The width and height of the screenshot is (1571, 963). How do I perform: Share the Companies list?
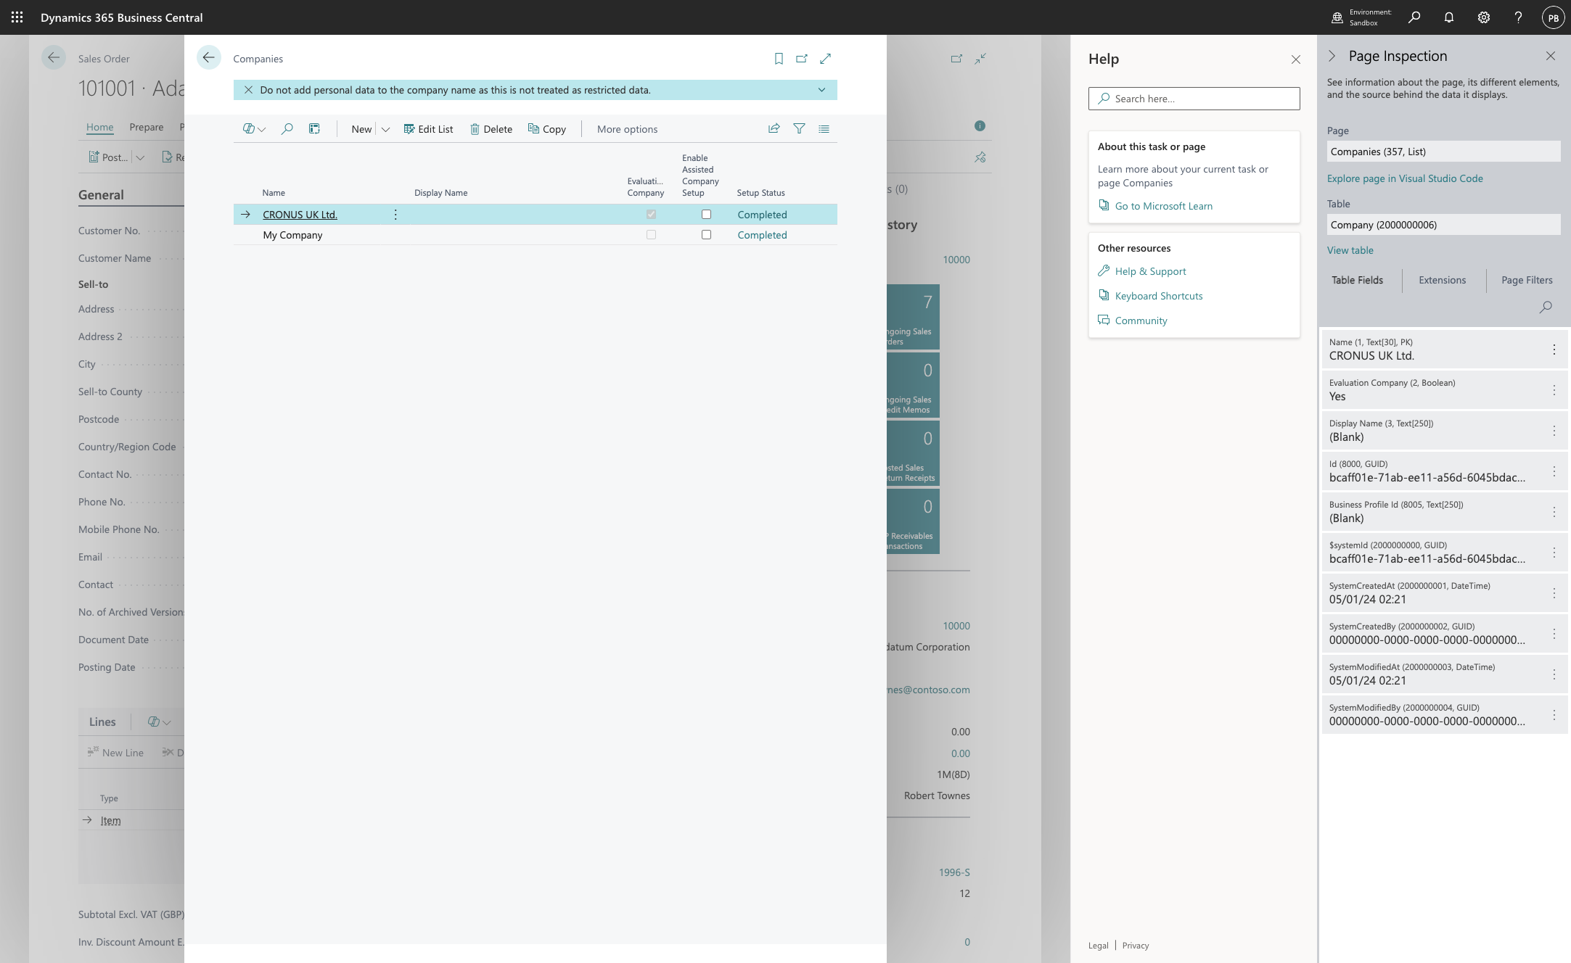(774, 129)
